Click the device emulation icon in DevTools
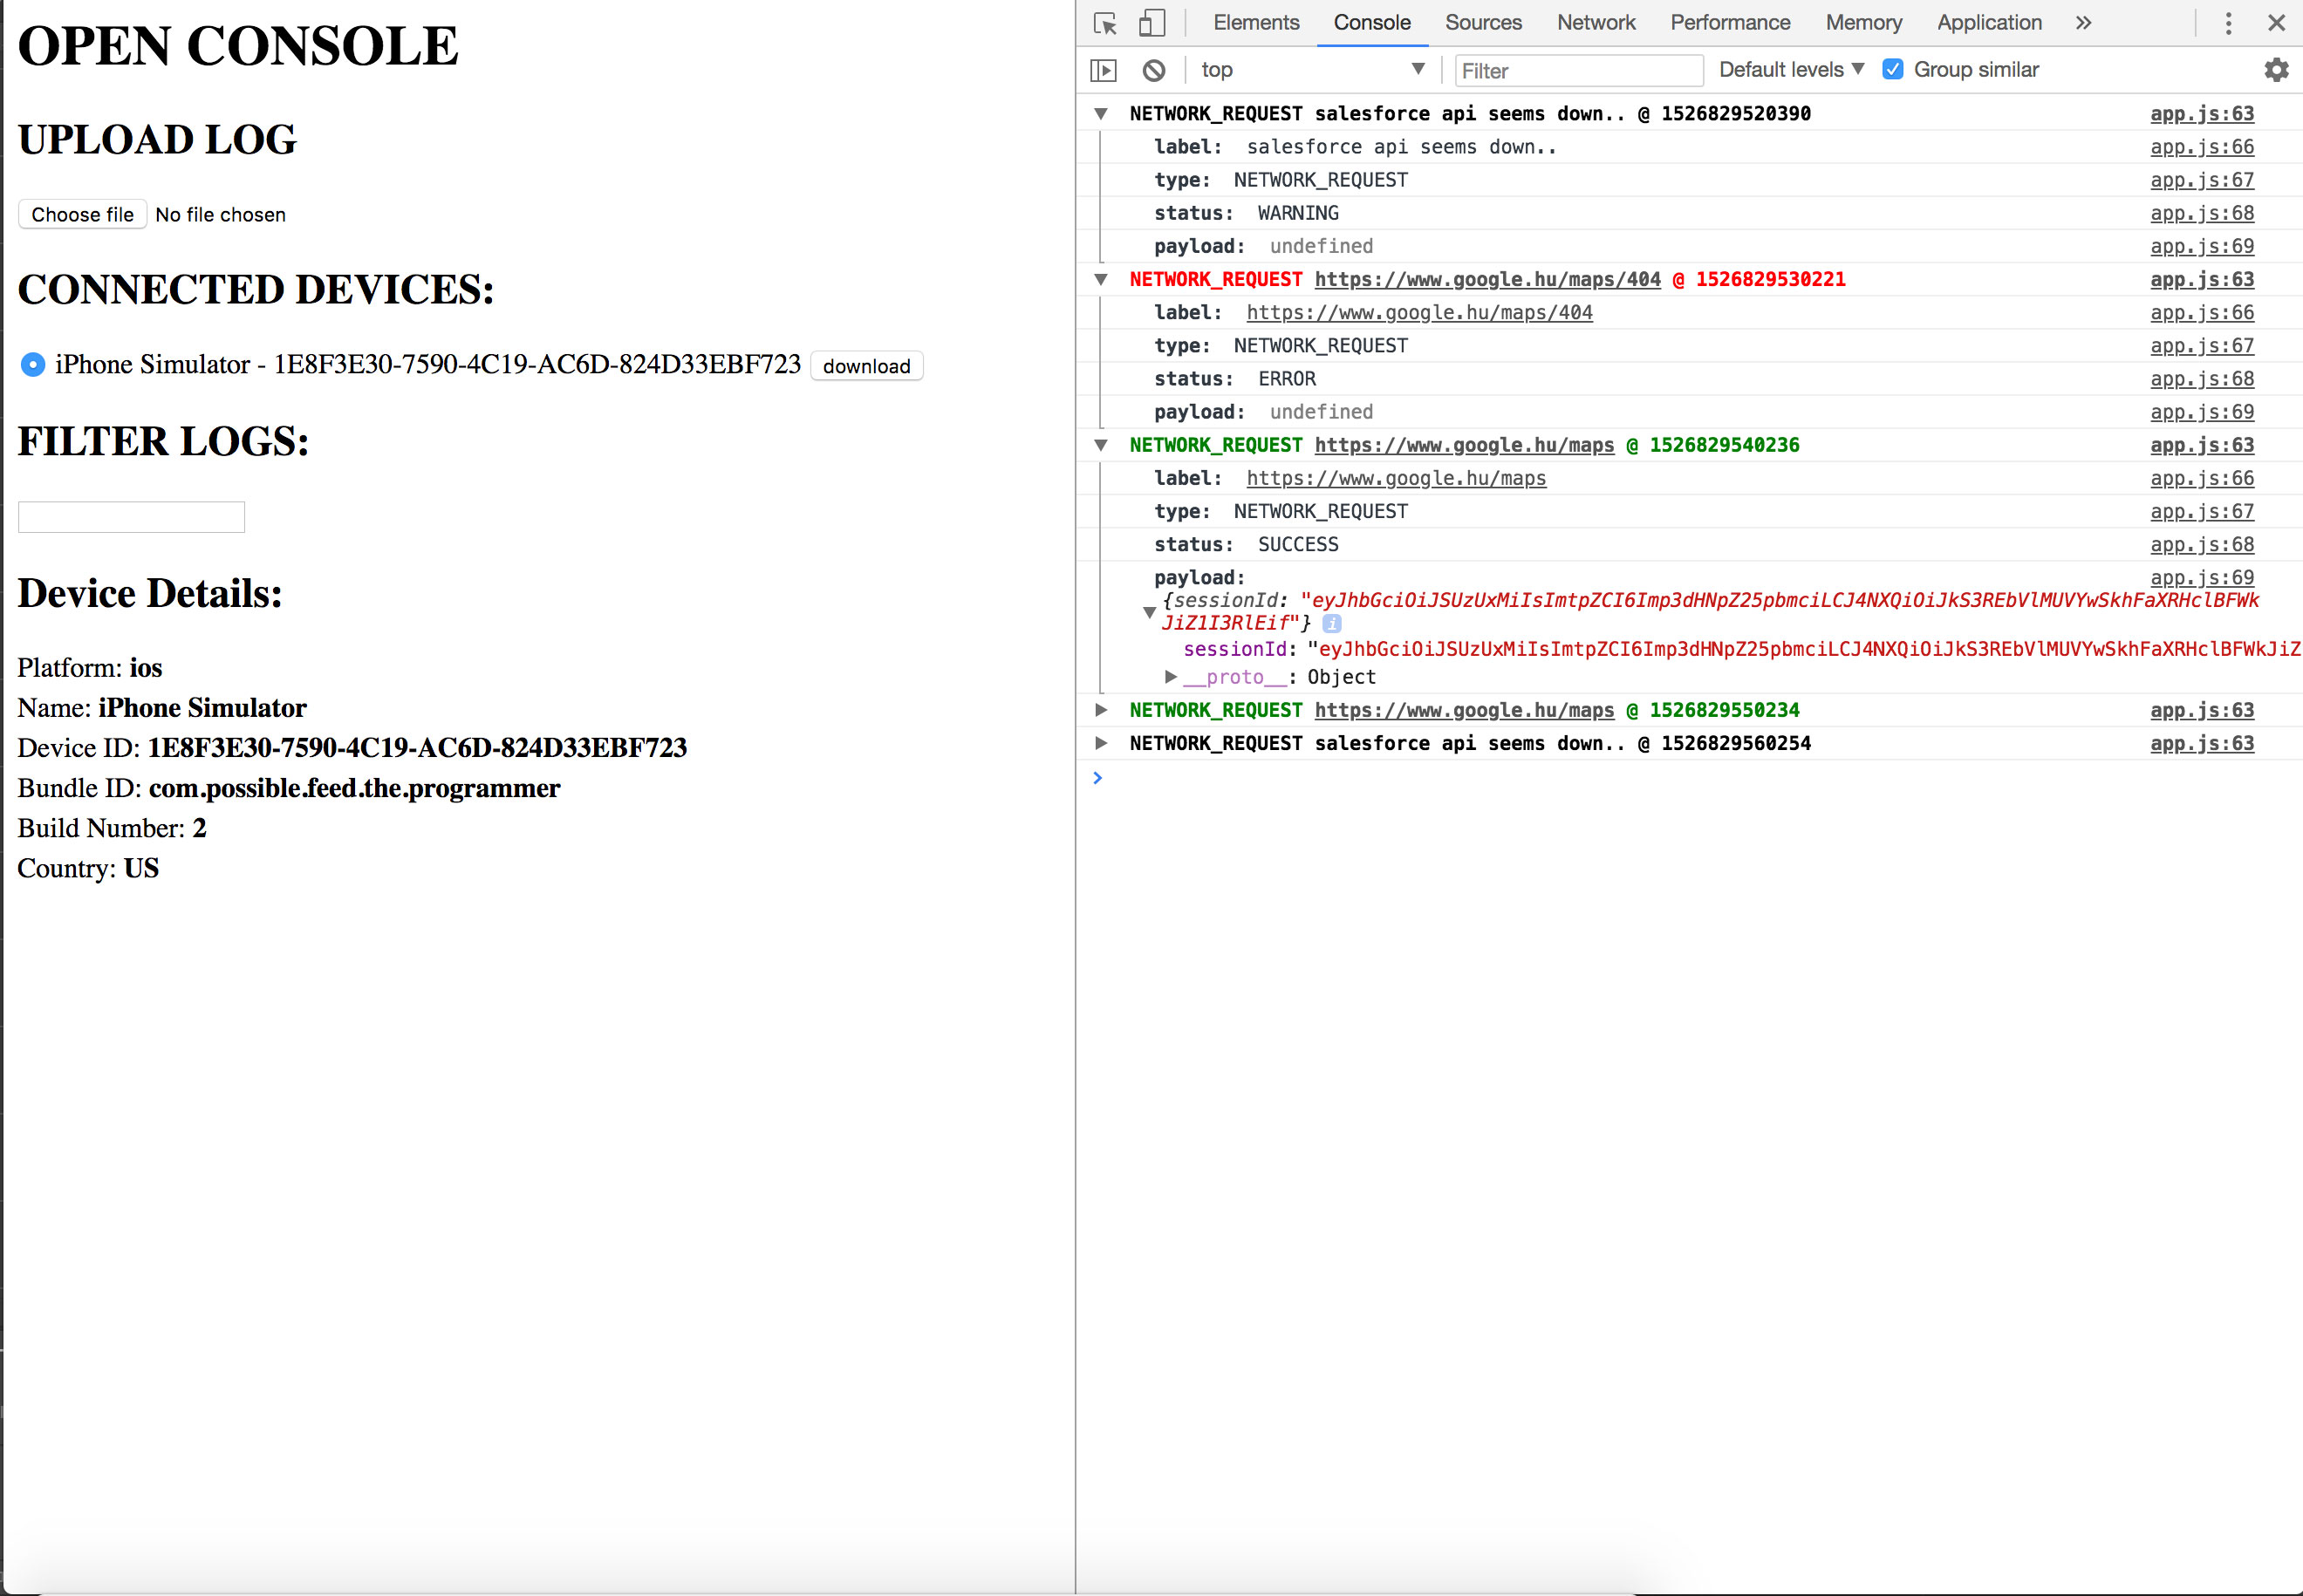Image resolution: width=2303 pixels, height=1596 pixels. point(1153,21)
